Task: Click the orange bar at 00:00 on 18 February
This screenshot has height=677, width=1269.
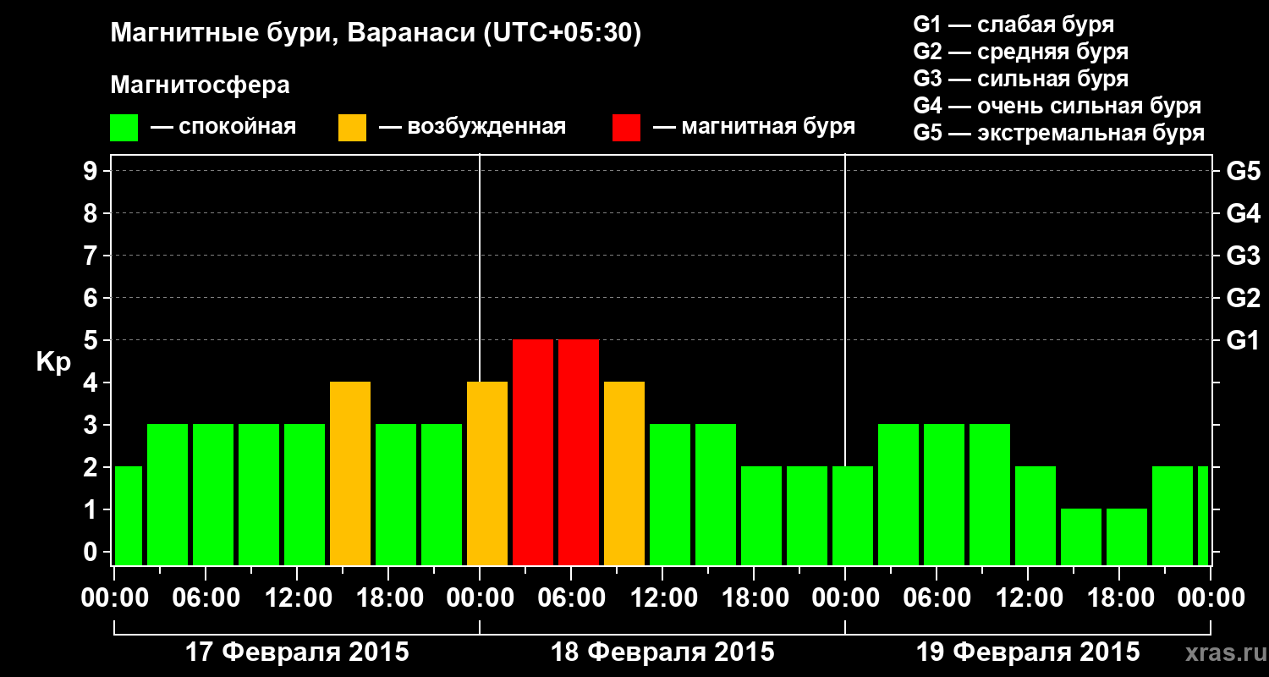Action: tap(487, 473)
